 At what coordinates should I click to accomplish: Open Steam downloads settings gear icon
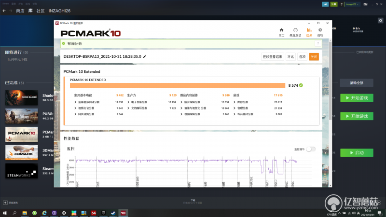pyautogui.click(x=380, y=21)
